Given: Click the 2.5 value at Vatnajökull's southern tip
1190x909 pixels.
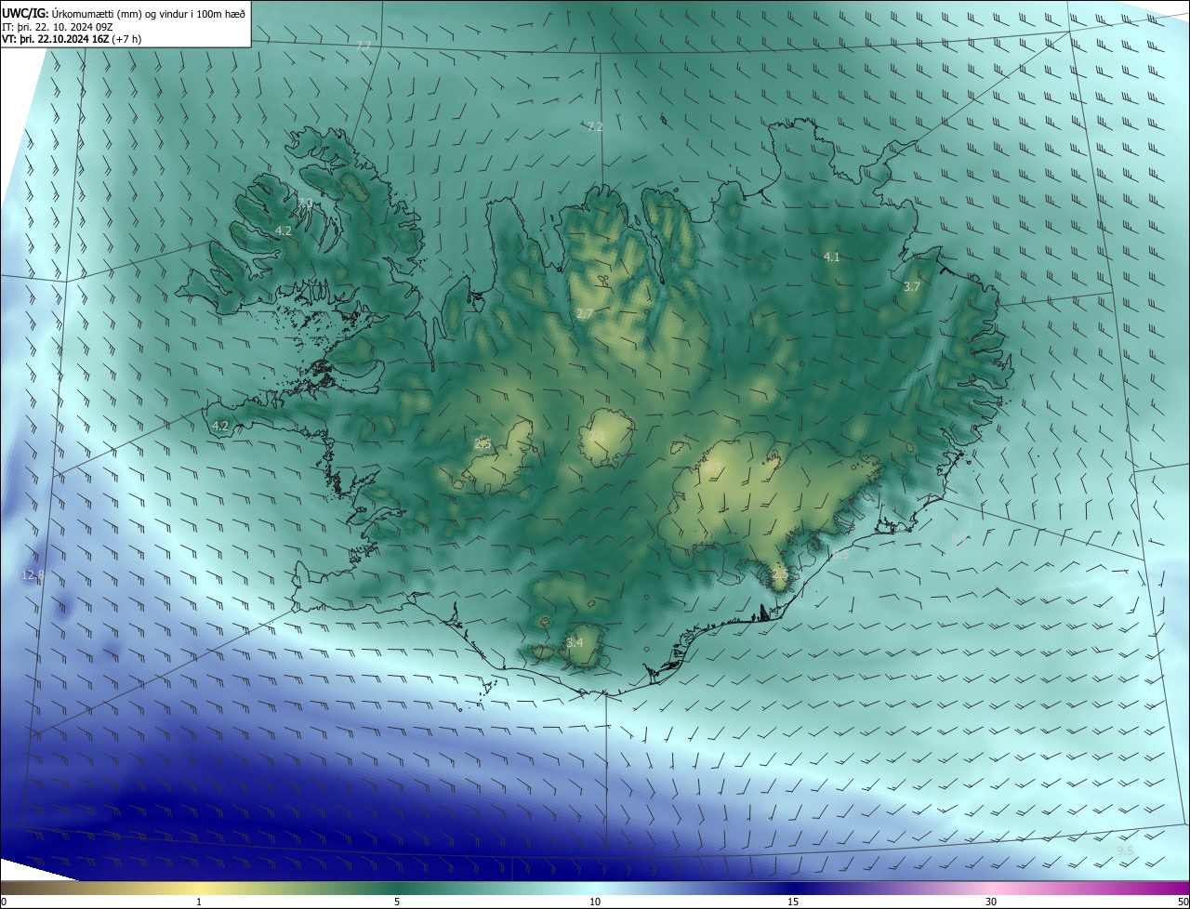Looking at the screenshot, I should click(x=779, y=575).
